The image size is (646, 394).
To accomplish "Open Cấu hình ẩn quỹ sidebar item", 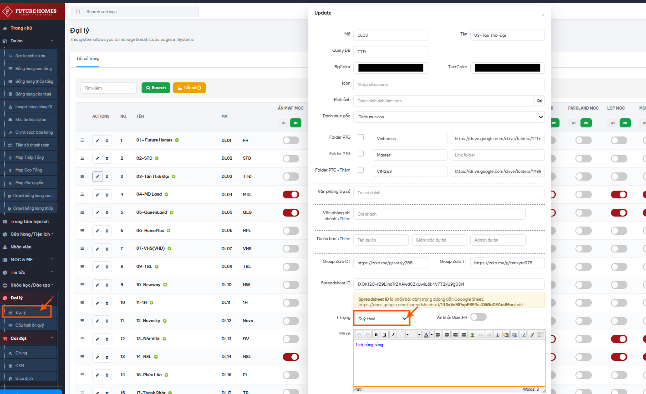I will (30, 325).
